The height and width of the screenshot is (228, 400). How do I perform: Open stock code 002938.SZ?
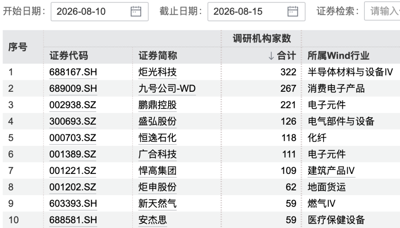click(x=73, y=105)
